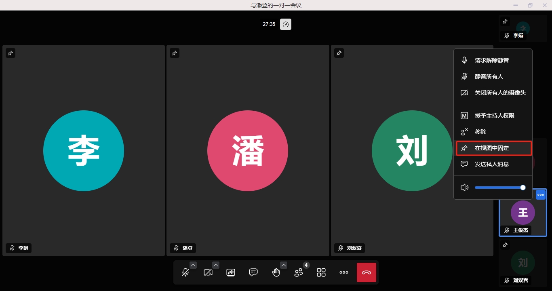
Task: Hang up using the red leave button
Action: tap(367, 272)
